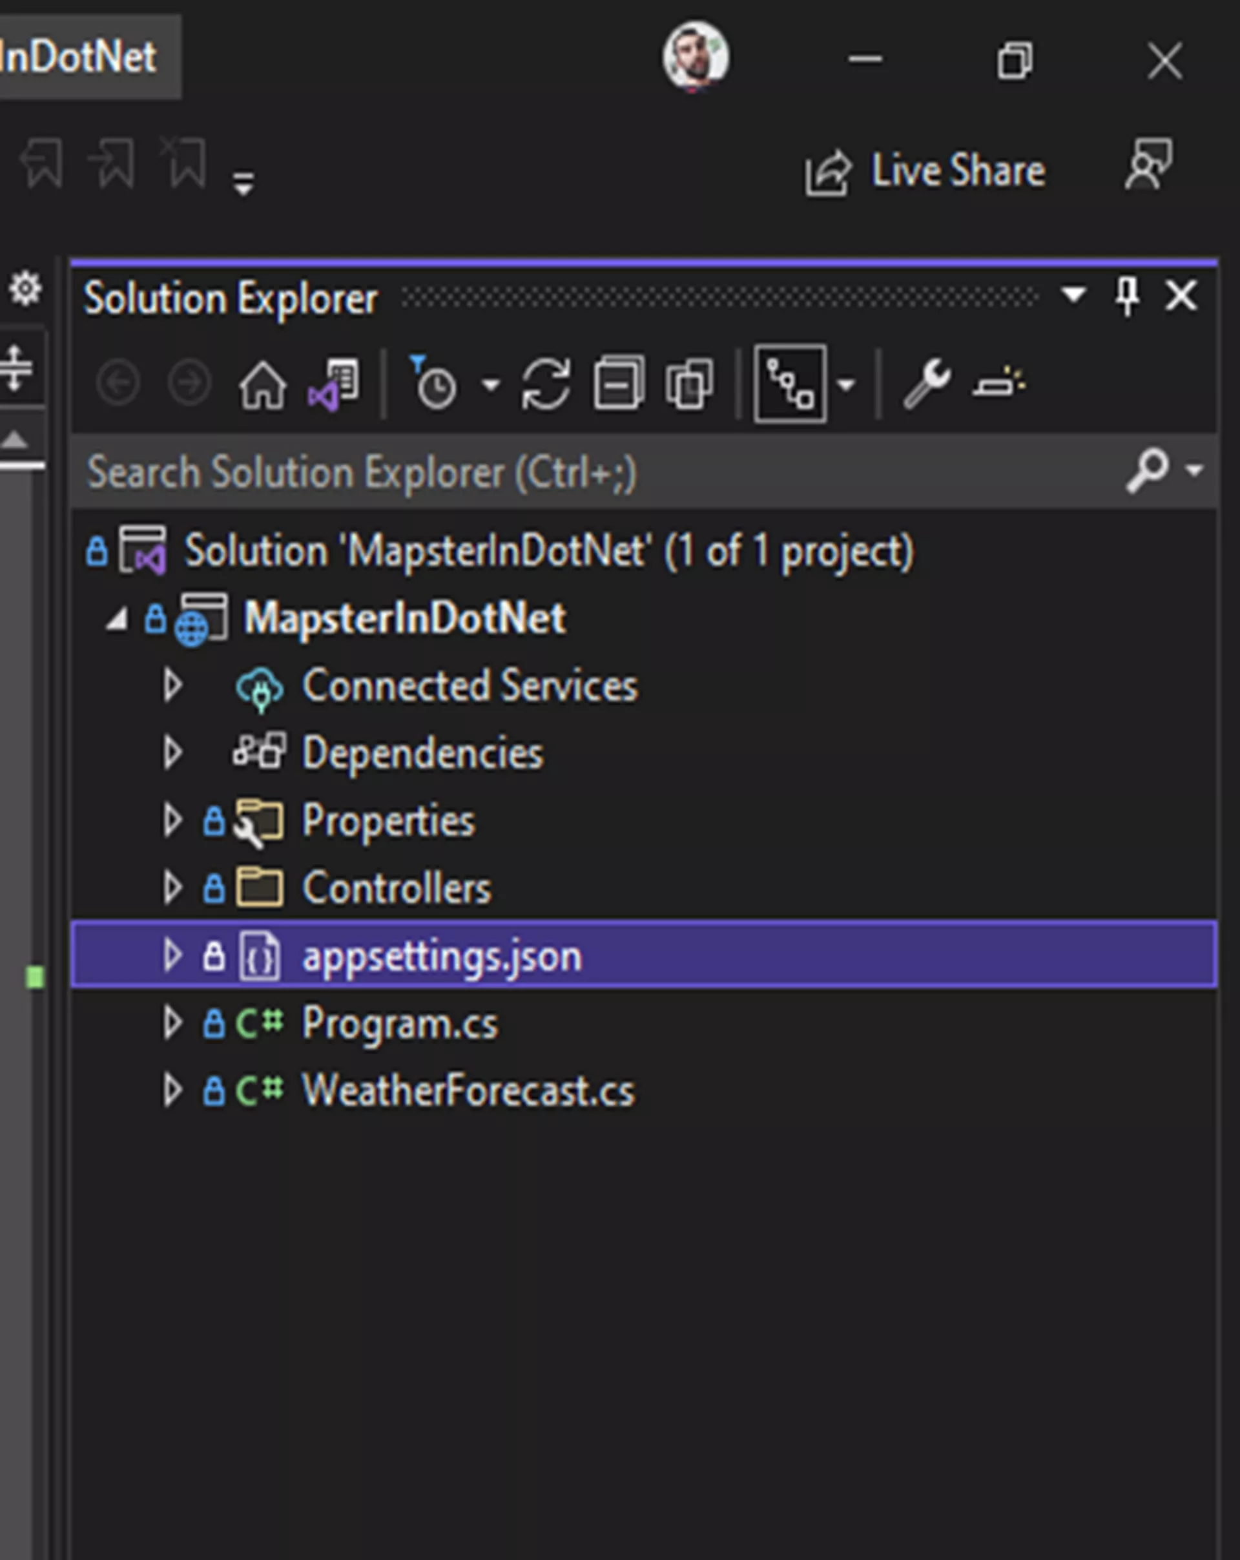Expand the Dependencies node
This screenshot has width=1240, height=1560.
pyautogui.click(x=172, y=753)
